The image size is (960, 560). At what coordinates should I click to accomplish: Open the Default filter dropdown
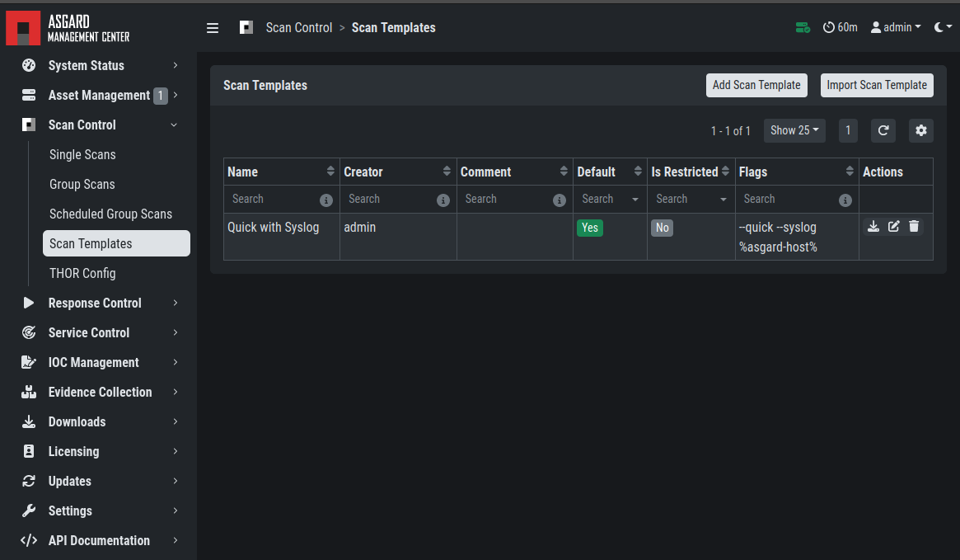(x=610, y=199)
